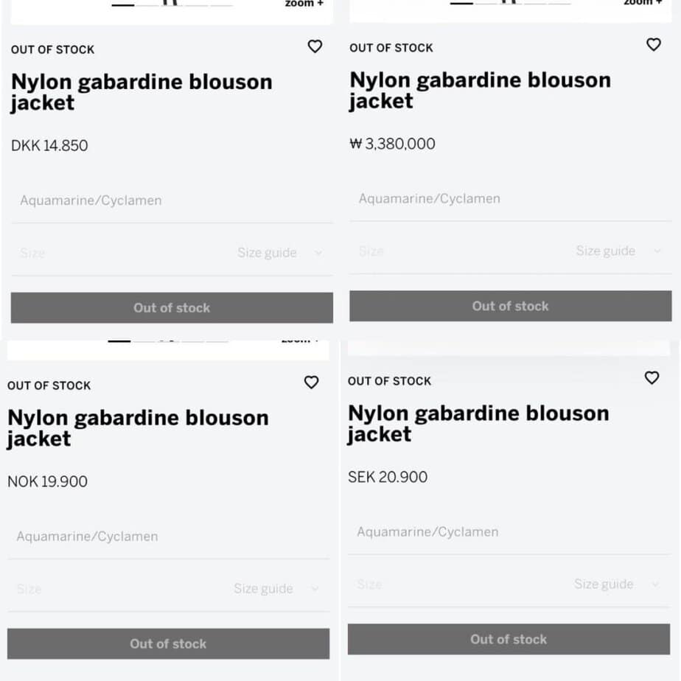Open Size guide for SEK 20.900 jacket
Image resolution: width=681 pixels, height=681 pixels.
coord(604,584)
